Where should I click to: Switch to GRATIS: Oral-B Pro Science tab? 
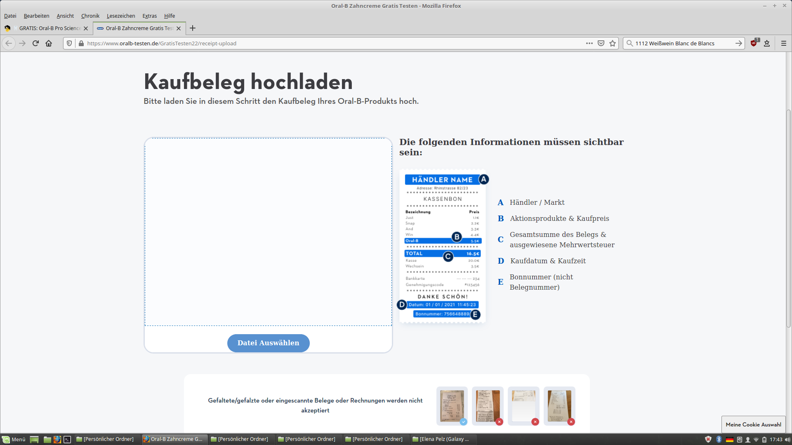tap(46, 28)
